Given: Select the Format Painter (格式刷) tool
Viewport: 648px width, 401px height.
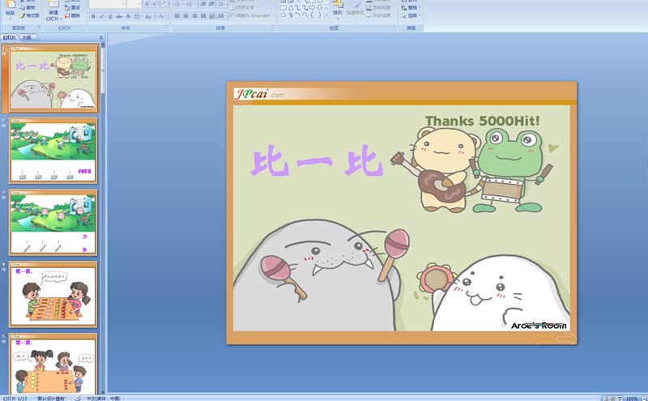Looking at the screenshot, I should tap(29, 15).
